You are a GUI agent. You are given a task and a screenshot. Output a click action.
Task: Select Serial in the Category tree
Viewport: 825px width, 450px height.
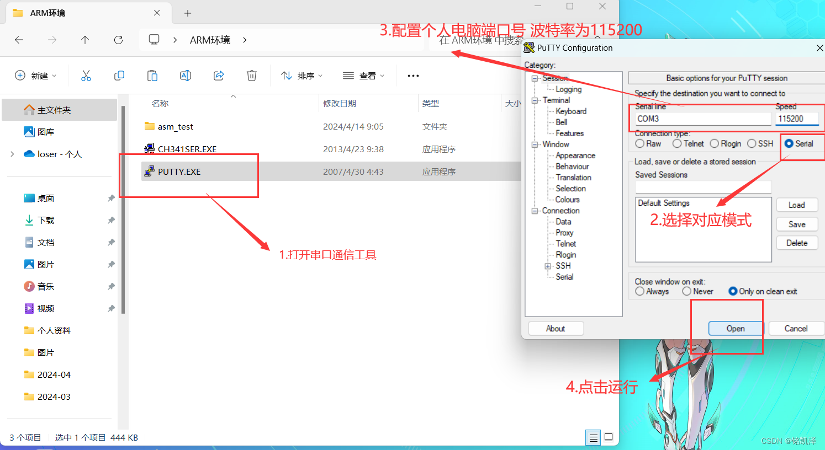(564, 276)
